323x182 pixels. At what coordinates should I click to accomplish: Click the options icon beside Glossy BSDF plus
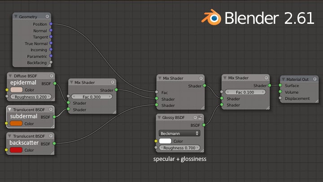coord(200,117)
